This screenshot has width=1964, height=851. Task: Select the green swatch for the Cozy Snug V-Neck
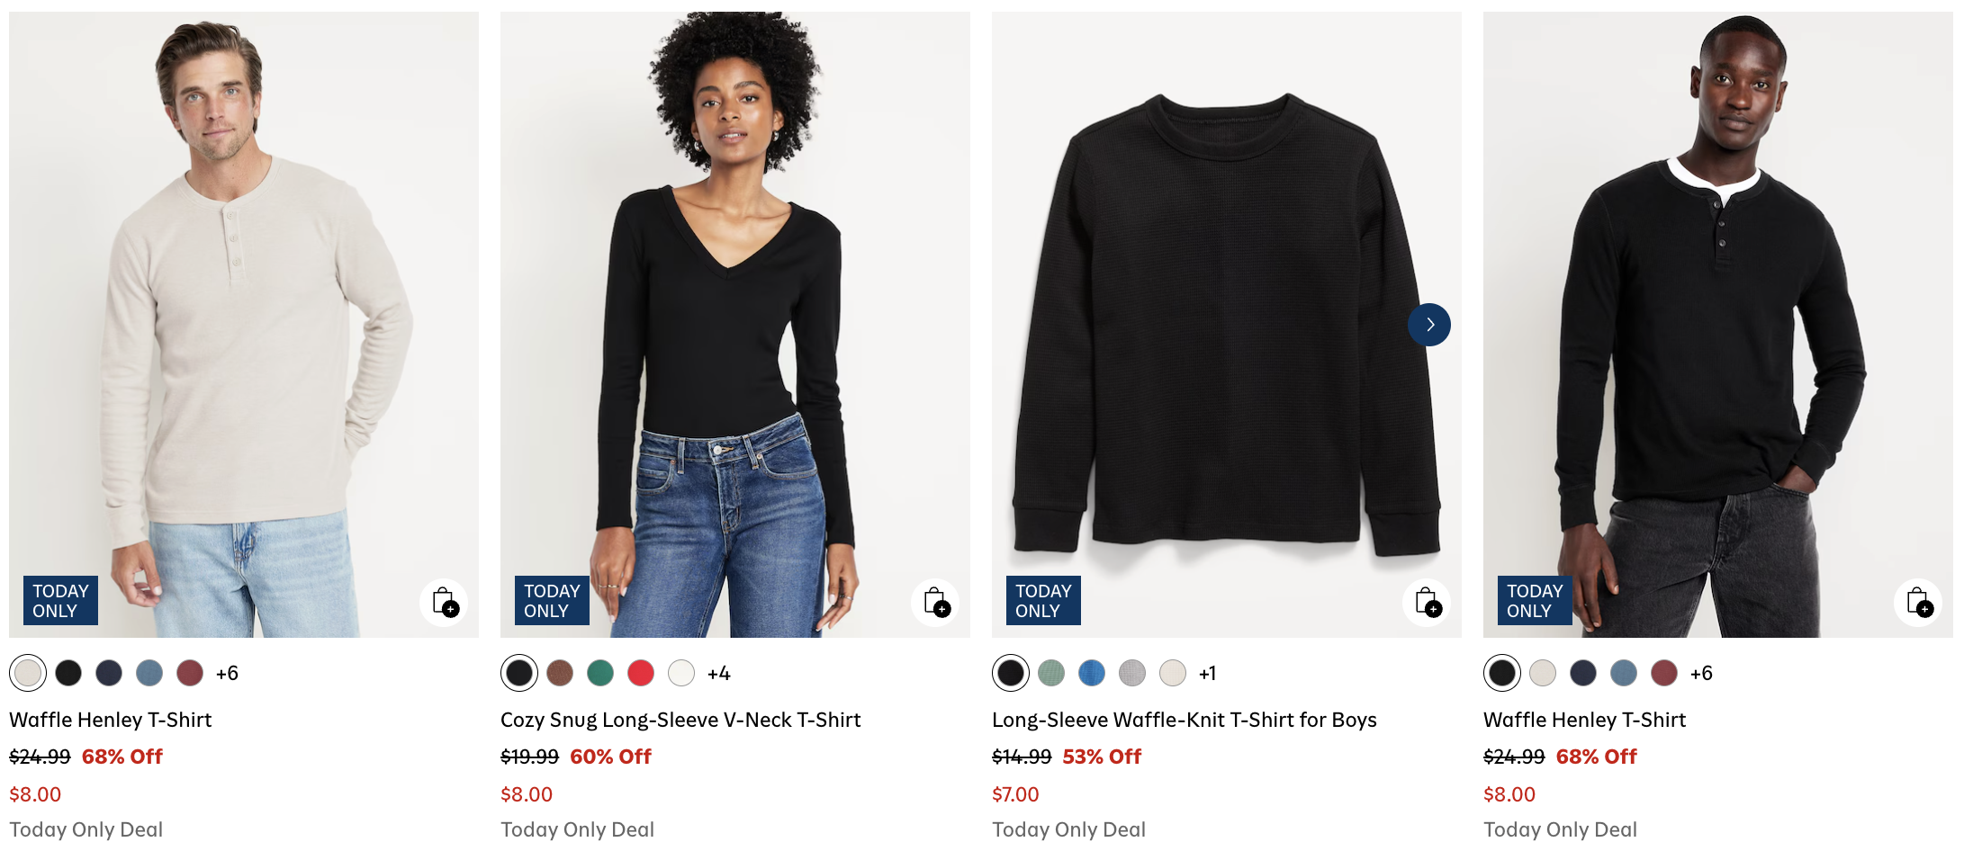click(600, 673)
